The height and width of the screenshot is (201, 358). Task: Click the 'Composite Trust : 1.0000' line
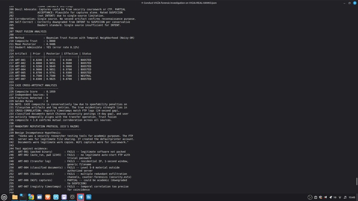tap(35, 41)
